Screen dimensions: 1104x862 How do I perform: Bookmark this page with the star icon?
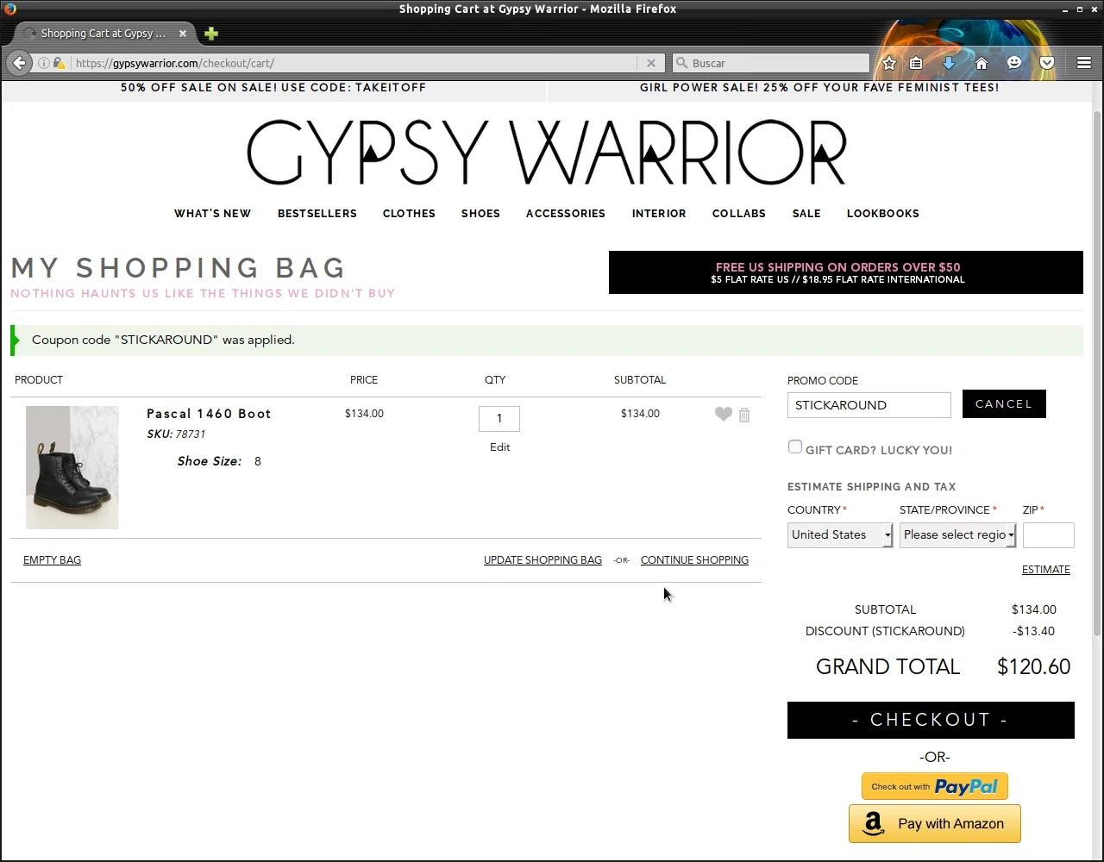[889, 63]
